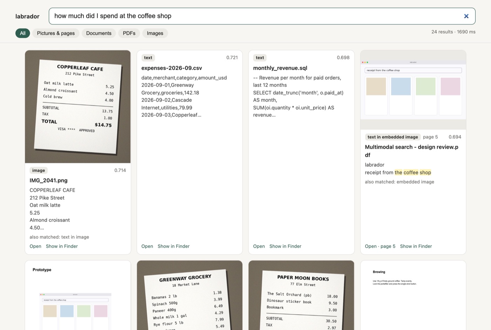Show expenses-2026-09.csv in Finder

tap(174, 246)
